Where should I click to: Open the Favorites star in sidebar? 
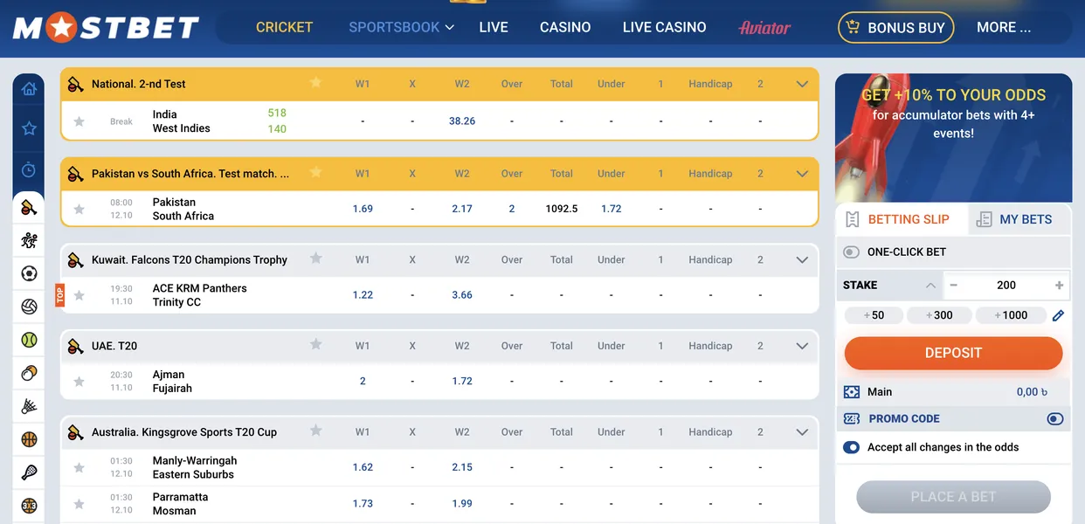(29, 128)
